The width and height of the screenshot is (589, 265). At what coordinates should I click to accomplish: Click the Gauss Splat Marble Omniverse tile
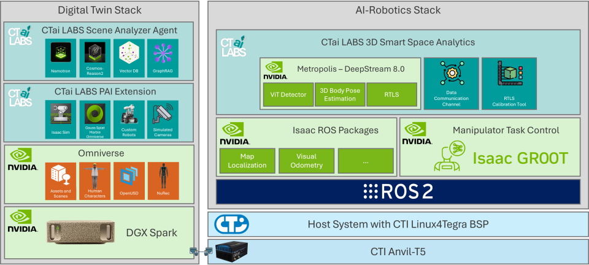(x=94, y=120)
